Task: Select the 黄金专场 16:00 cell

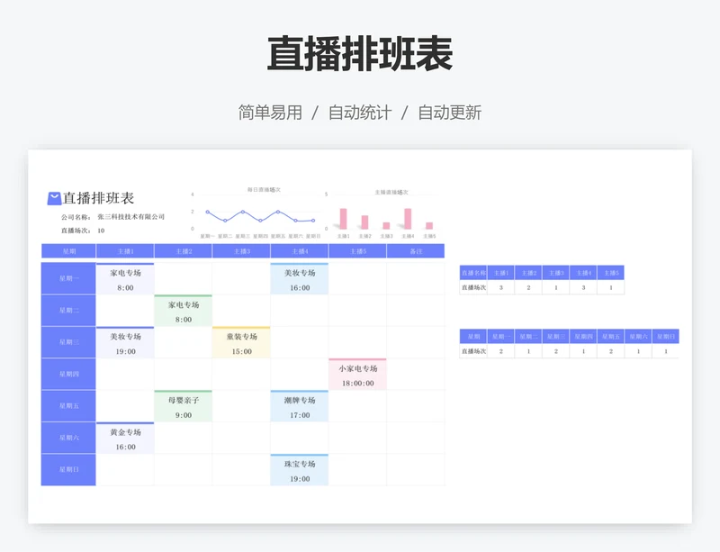Action: point(125,438)
